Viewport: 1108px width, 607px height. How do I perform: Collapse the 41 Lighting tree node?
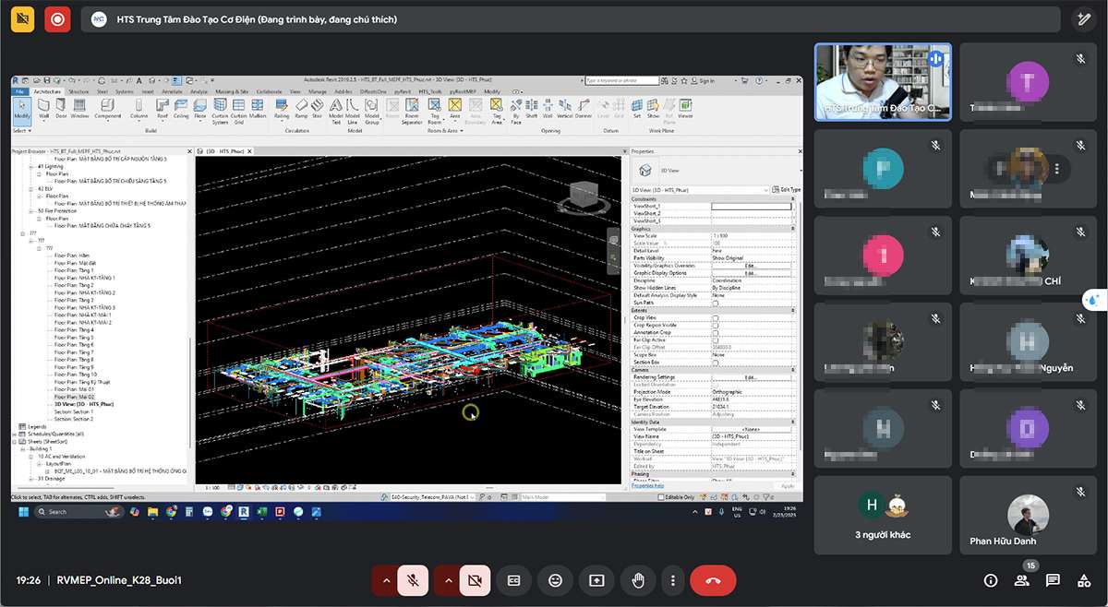[x=32, y=166]
